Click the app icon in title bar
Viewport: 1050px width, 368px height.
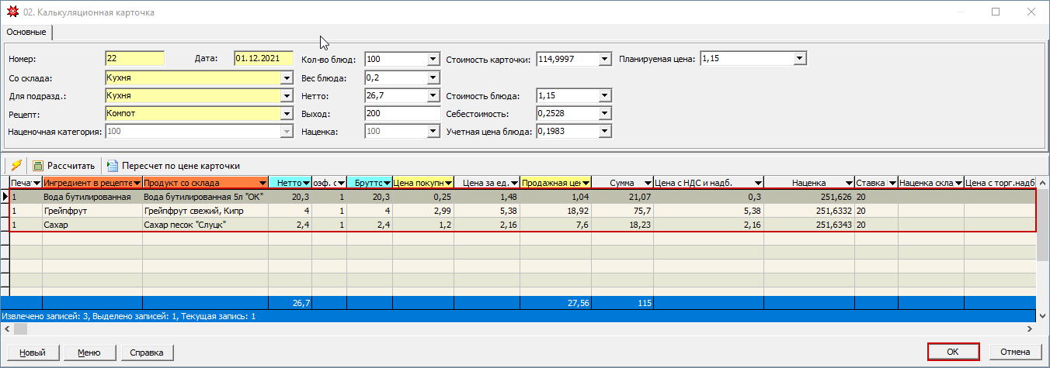pyautogui.click(x=12, y=12)
